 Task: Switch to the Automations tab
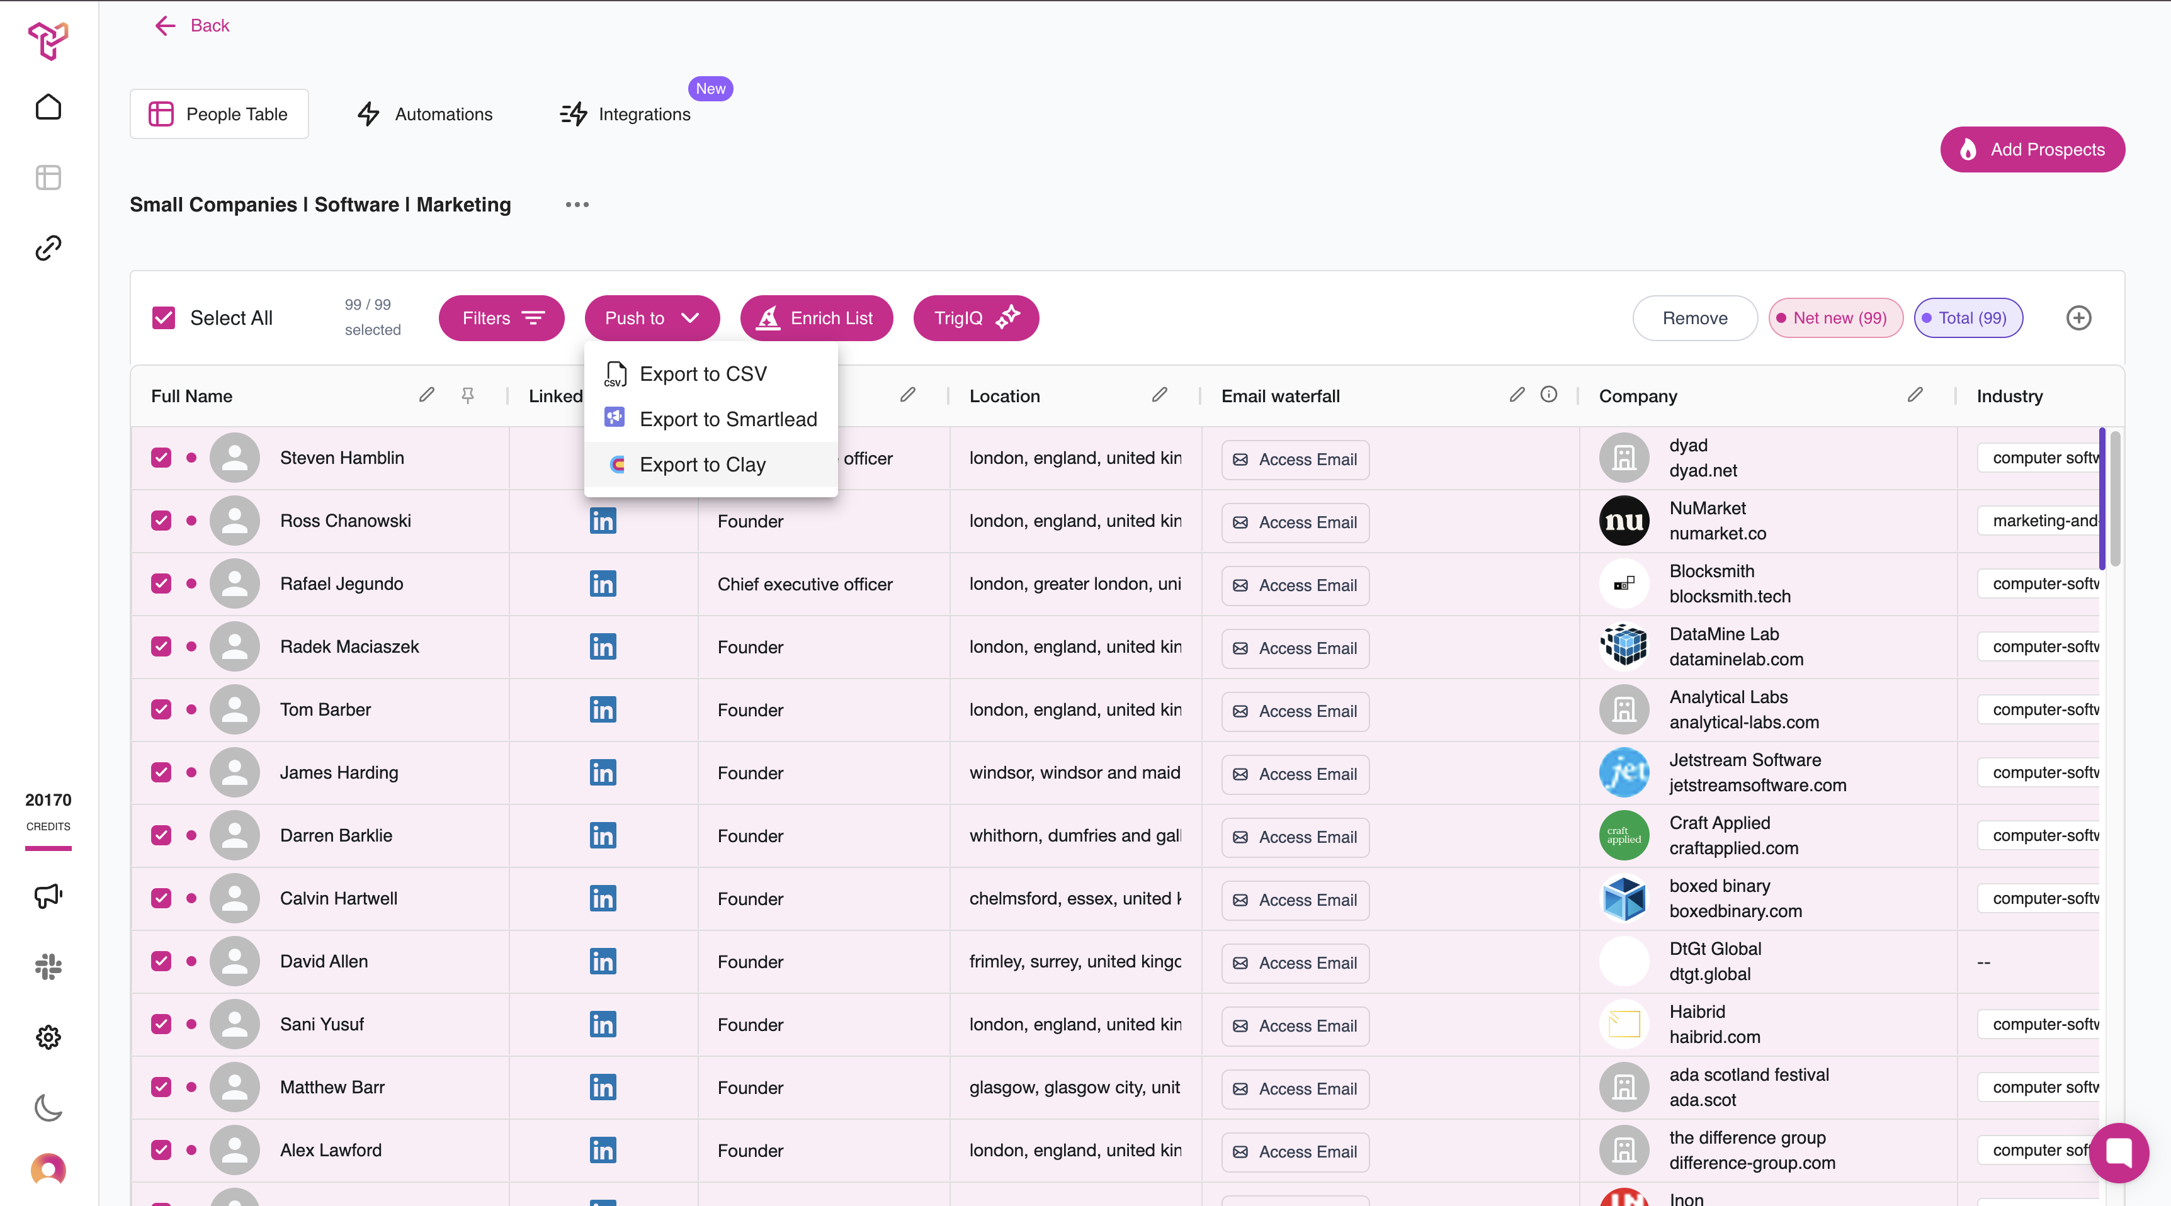[425, 114]
